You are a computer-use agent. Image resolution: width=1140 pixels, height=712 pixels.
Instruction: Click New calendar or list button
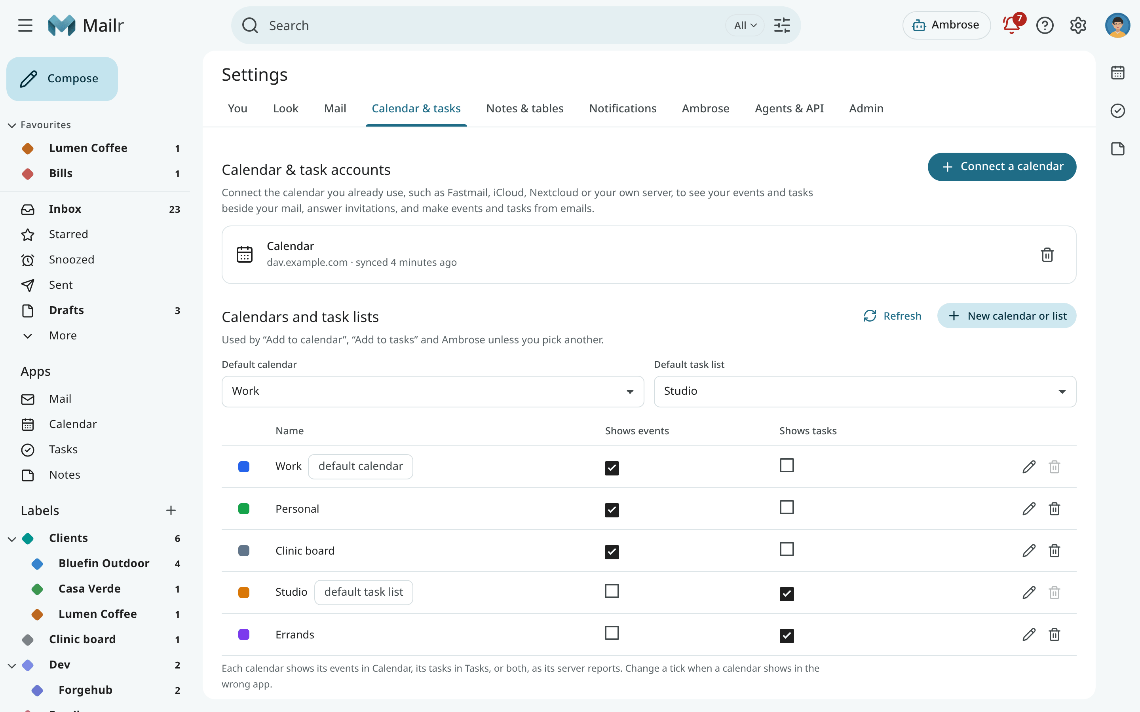tap(1006, 316)
